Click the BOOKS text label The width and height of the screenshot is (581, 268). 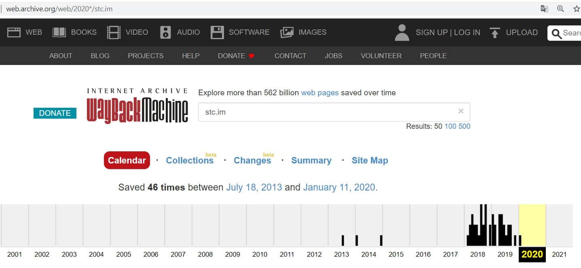tap(84, 32)
